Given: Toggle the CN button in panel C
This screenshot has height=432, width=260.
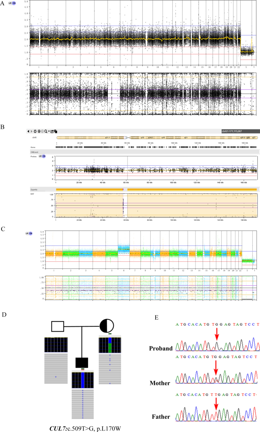Looking at the screenshot, I should click(30, 233).
